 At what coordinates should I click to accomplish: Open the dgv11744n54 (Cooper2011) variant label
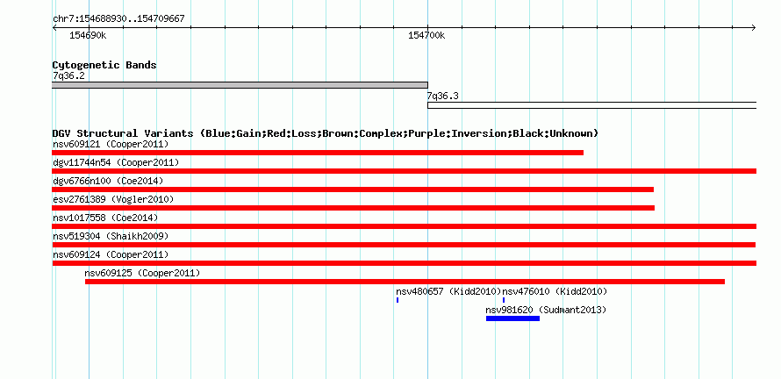[x=116, y=163]
